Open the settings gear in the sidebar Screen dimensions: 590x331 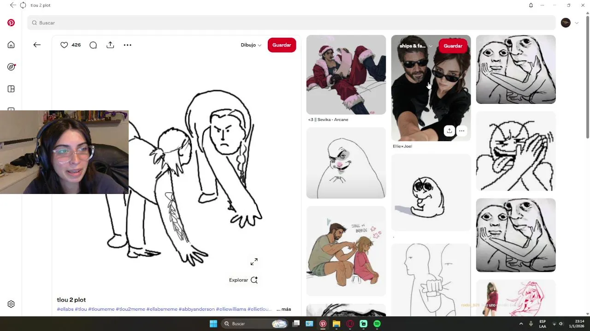click(11, 304)
